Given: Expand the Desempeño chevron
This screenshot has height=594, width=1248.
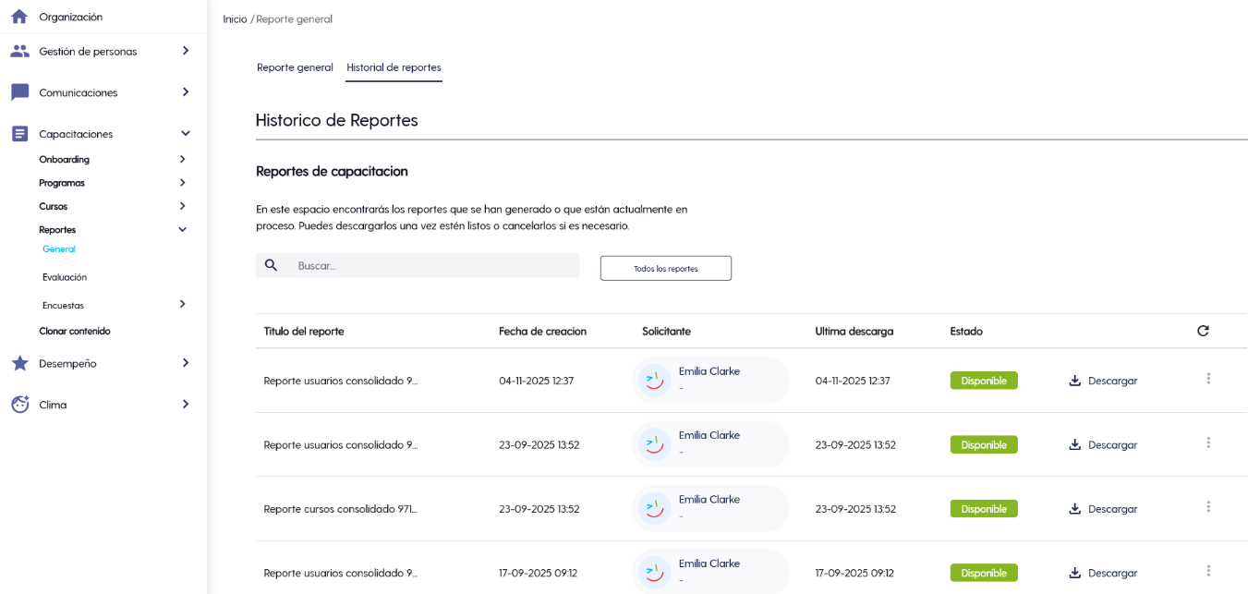Looking at the screenshot, I should coord(185,363).
